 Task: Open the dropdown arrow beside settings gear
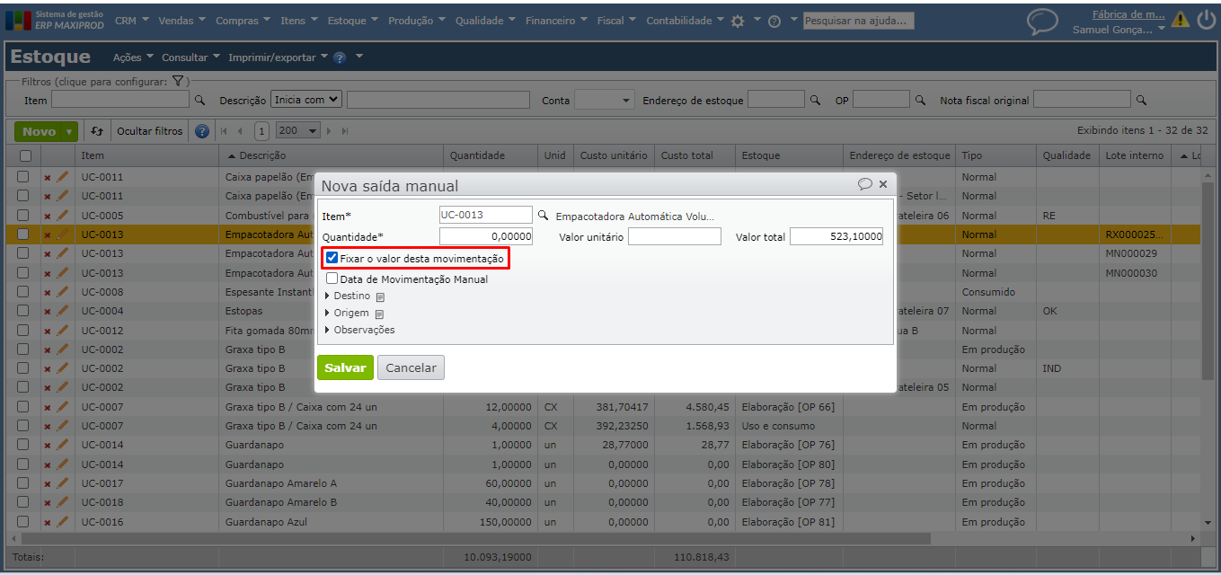[x=756, y=21]
